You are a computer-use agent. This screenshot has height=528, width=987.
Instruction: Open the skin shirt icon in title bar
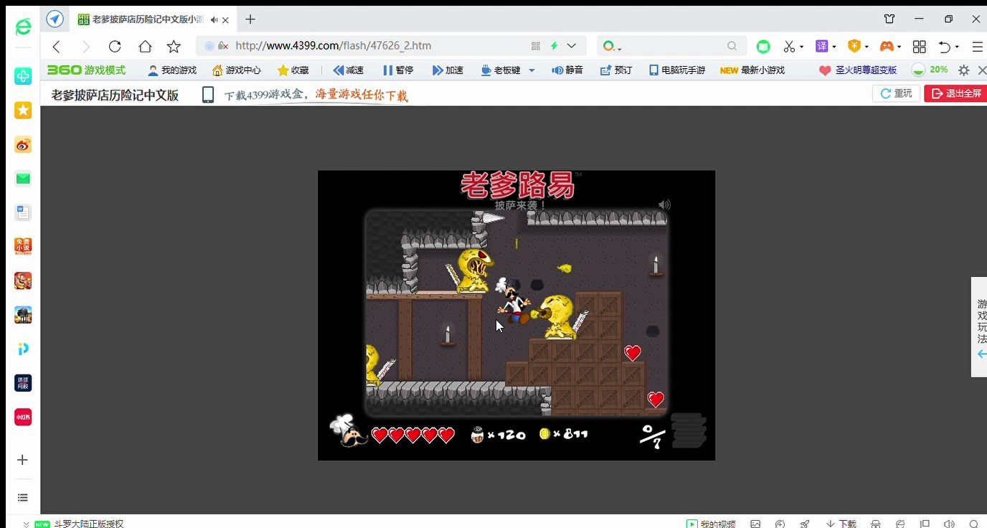click(x=889, y=19)
